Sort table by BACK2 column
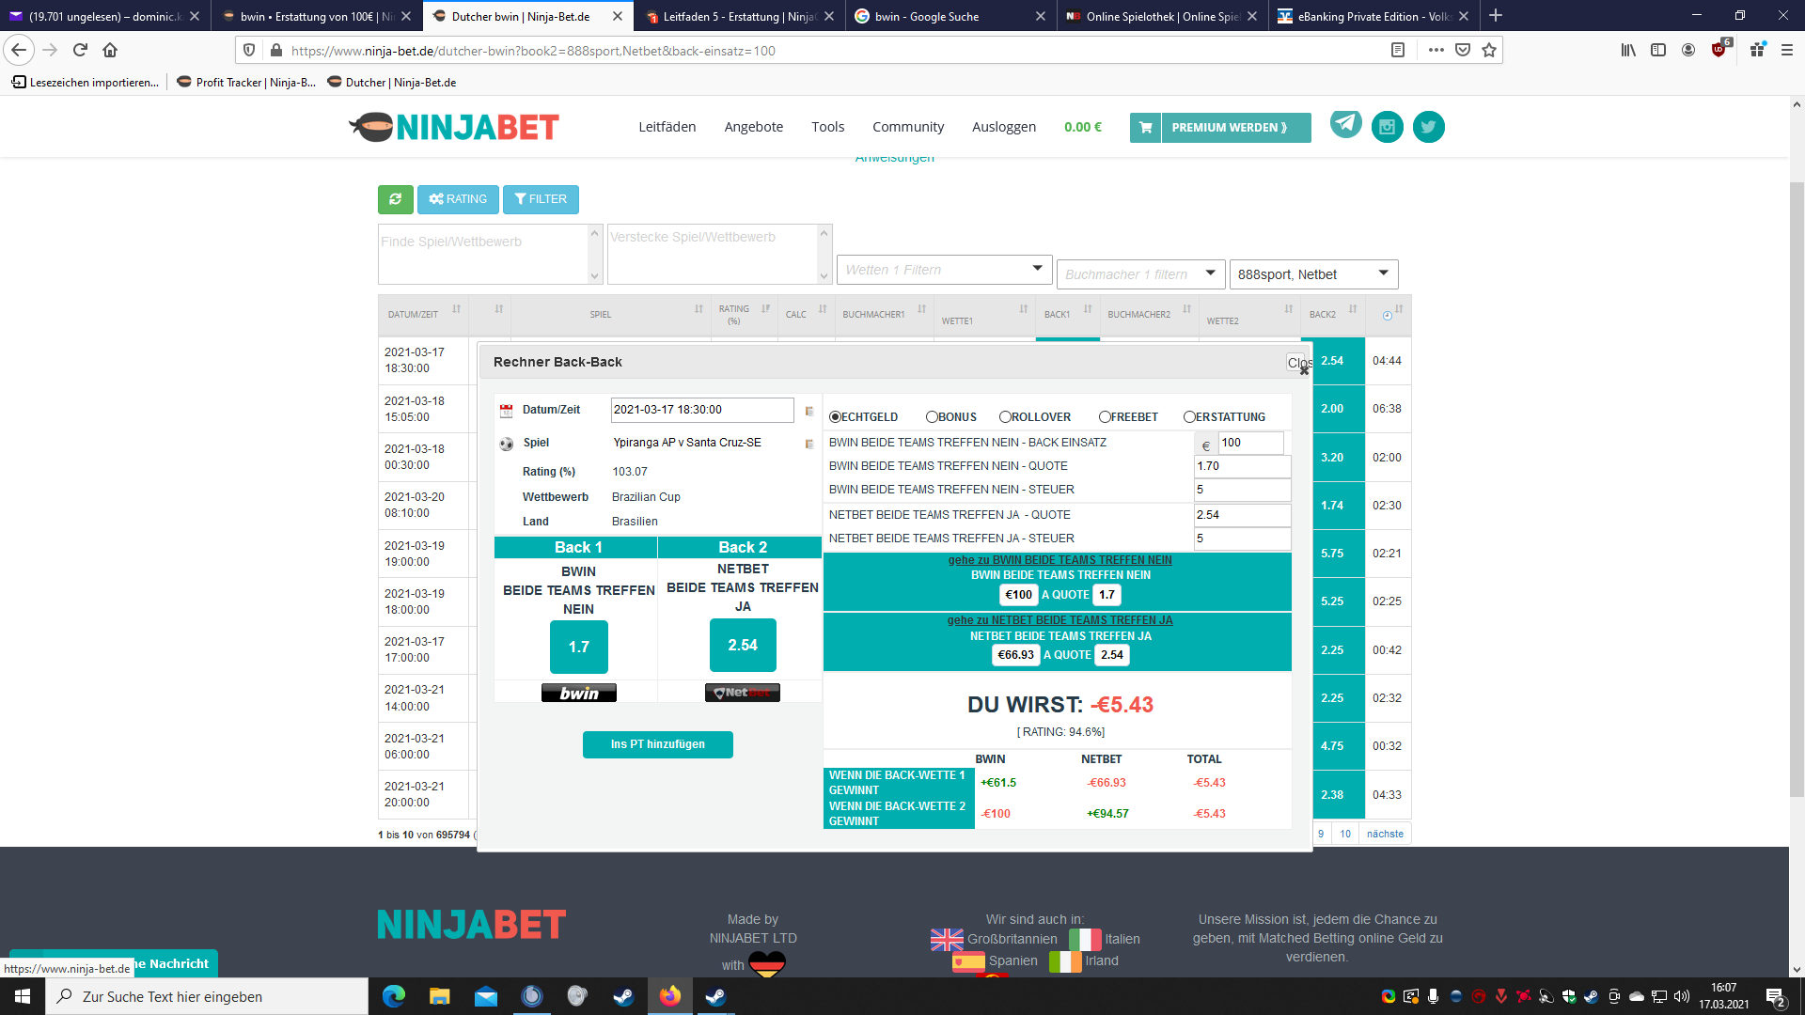 1332,315
